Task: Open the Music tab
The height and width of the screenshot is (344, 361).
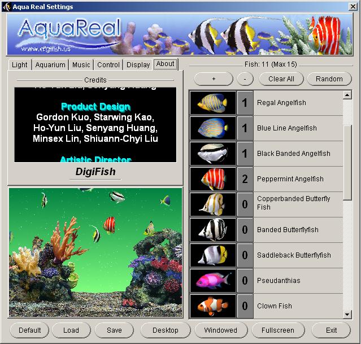Action: [x=81, y=65]
